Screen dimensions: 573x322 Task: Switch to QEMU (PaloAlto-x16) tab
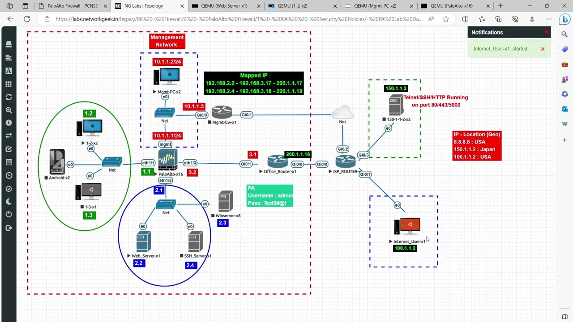[x=456, y=6]
